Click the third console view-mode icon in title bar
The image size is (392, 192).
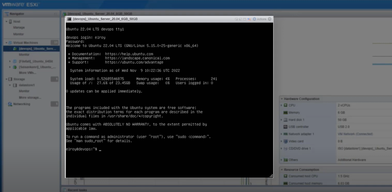(245, 19)
